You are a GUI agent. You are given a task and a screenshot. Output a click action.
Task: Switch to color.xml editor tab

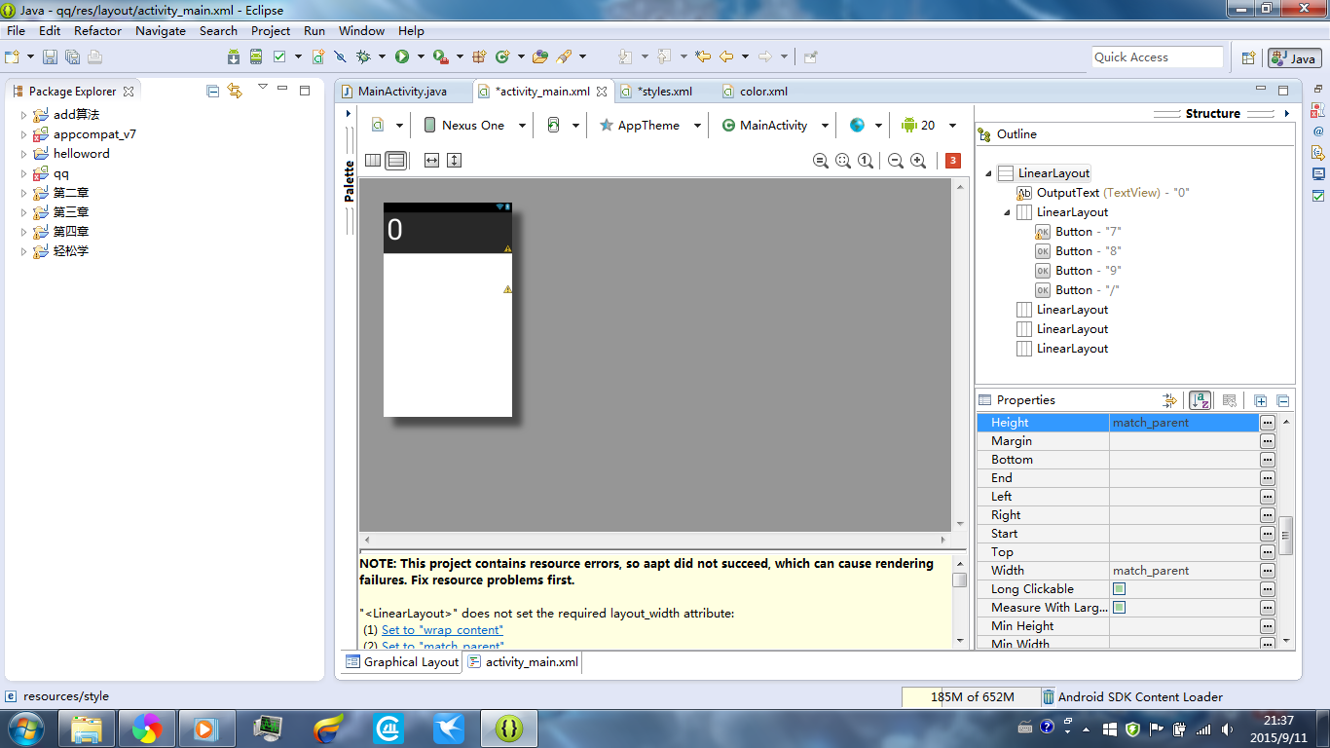[763, 92]
